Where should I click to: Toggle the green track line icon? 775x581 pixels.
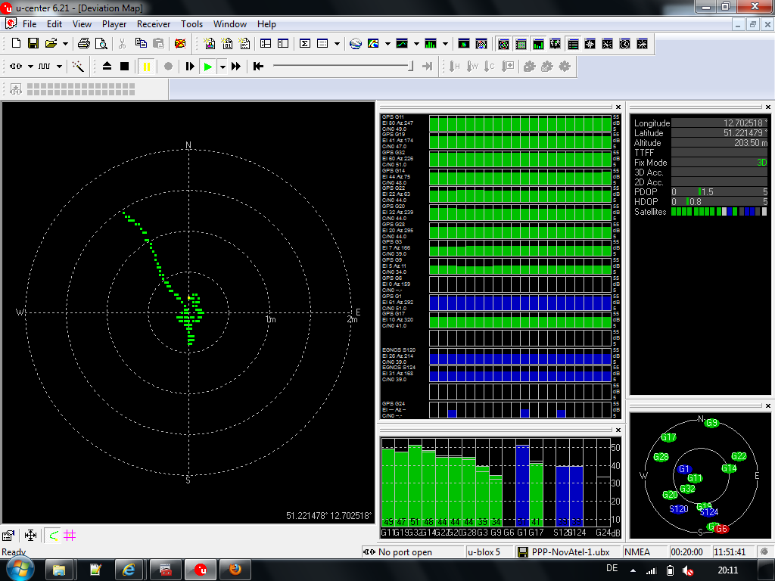pyautogui.click(x=52, y=536)
